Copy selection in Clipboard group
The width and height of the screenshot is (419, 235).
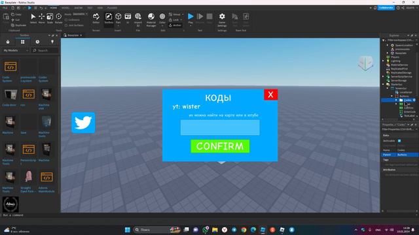pyautogui.click(x=16, y=14)
